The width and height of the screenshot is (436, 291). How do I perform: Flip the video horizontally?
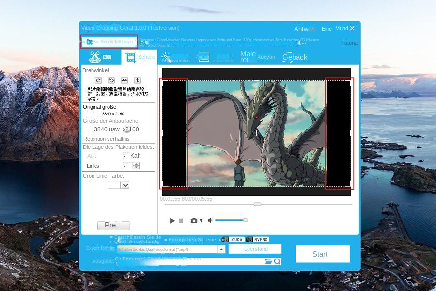pyautogui.click(x=125, y=81)
